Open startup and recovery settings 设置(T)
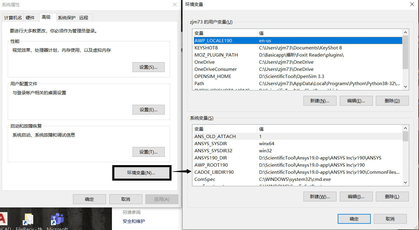This screenshot has width=419, height=230. click(x=148, y=152)
